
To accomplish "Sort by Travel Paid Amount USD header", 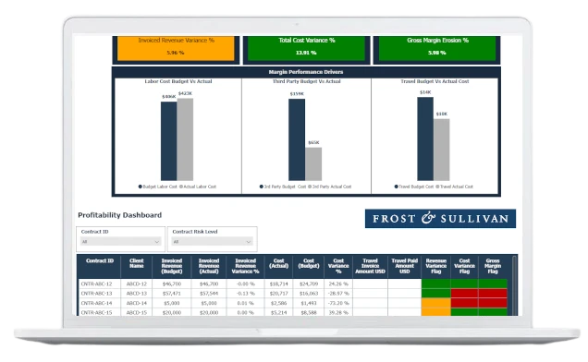I will (x=405, y=266).
